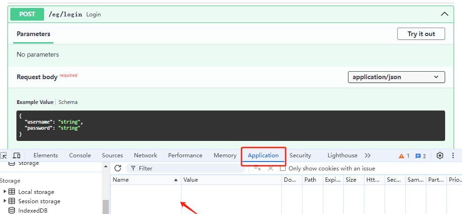Open the Memory tab

tap(225, 155)
